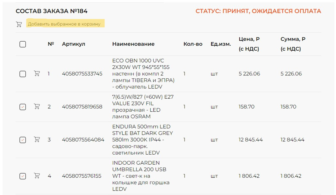Click the "Кол-во" column header
Viewport: 336px width, 195px height.
(192, 44)
